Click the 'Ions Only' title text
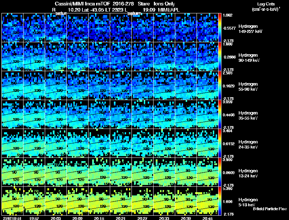Screen dimensions: 289x220 tap(164, 4)
